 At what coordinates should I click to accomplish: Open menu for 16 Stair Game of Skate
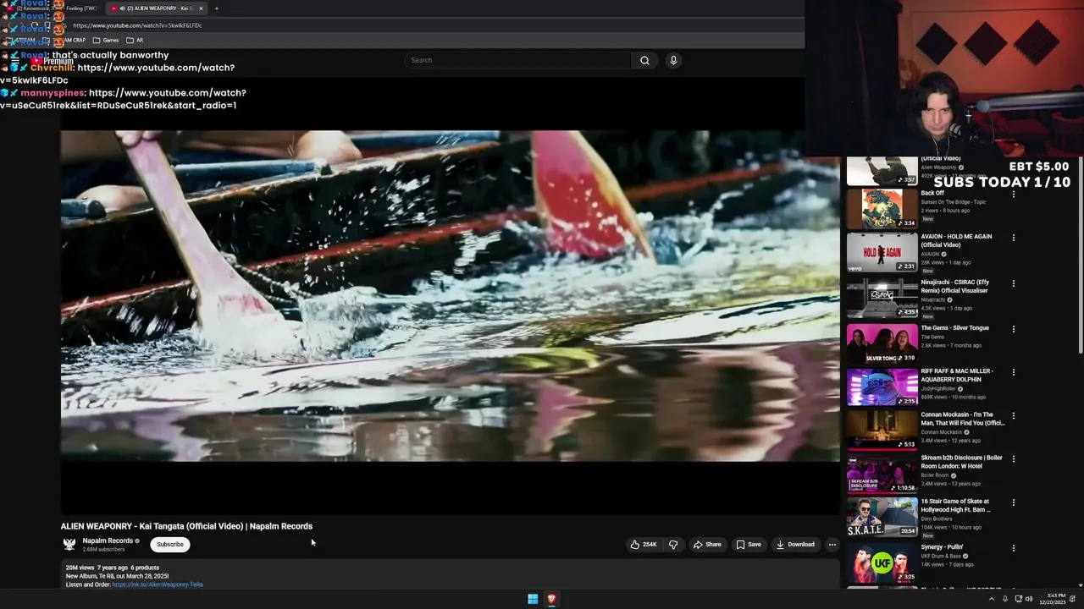click(x=1013, y=502)
